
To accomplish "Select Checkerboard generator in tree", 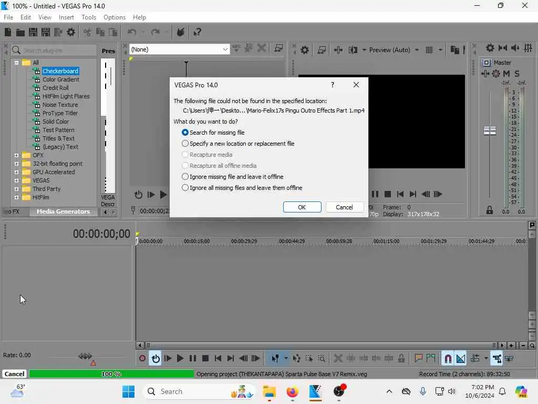I will tap(60, 71).
